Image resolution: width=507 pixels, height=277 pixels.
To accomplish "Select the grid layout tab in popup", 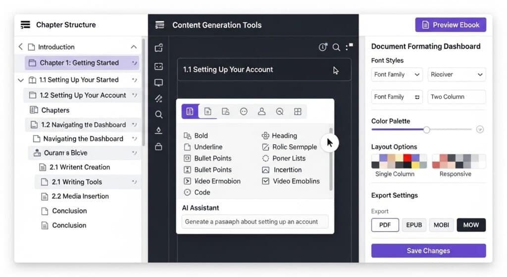I will [298, 111].
